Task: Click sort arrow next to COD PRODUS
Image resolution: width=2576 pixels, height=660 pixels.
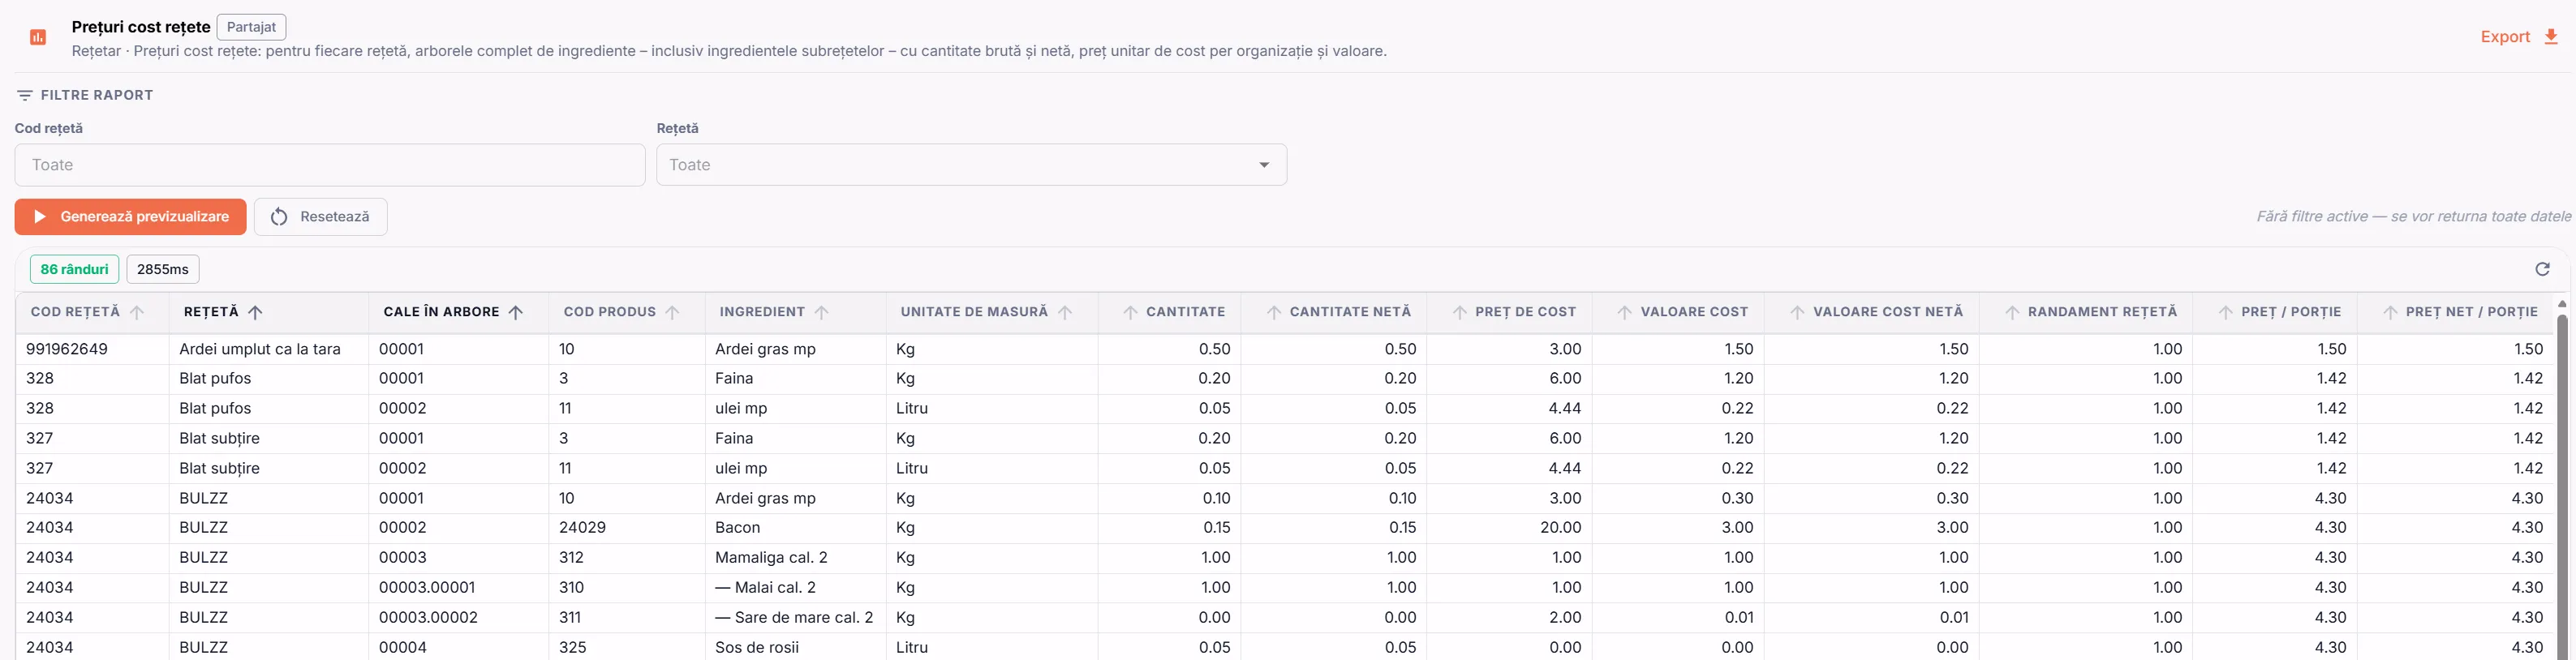Action: [x=672, y=312]
